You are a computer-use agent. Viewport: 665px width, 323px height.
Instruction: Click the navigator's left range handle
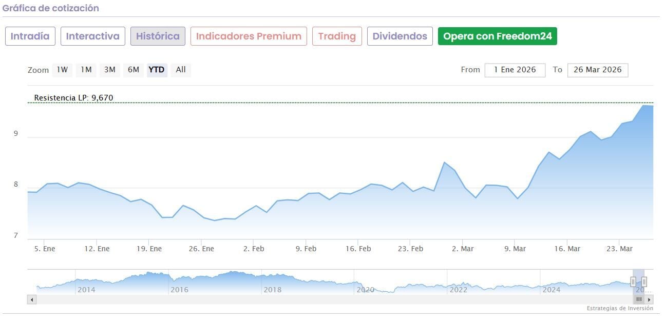[633, 281]
